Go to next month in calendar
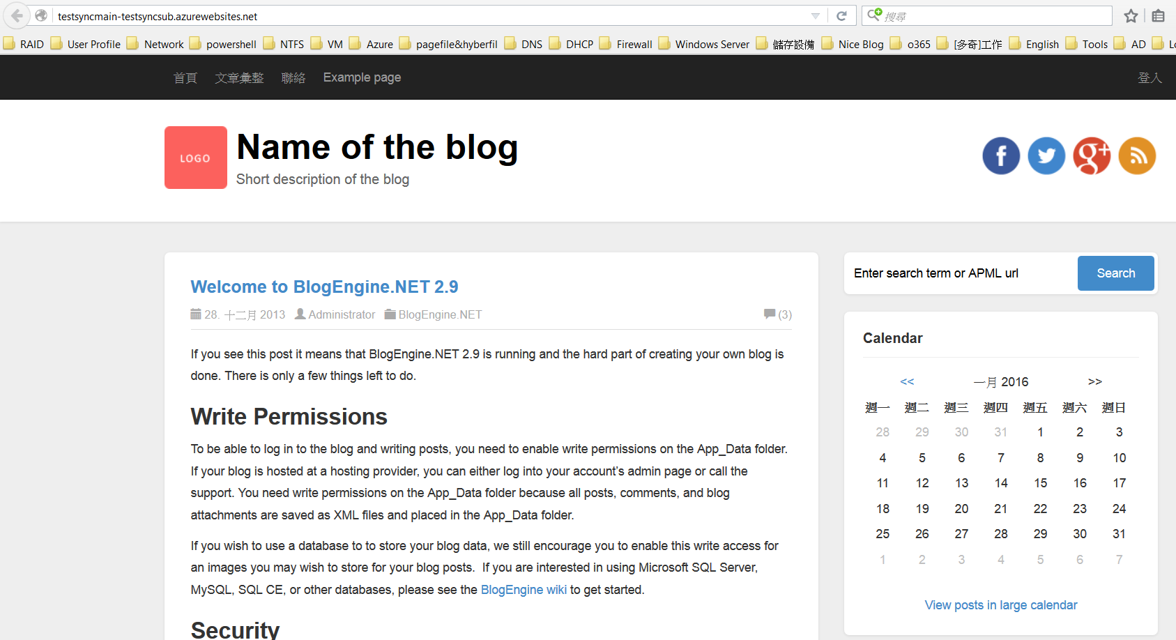Image resolution: width=1176 pixels, height=640 pixels. coord(1094,381)
